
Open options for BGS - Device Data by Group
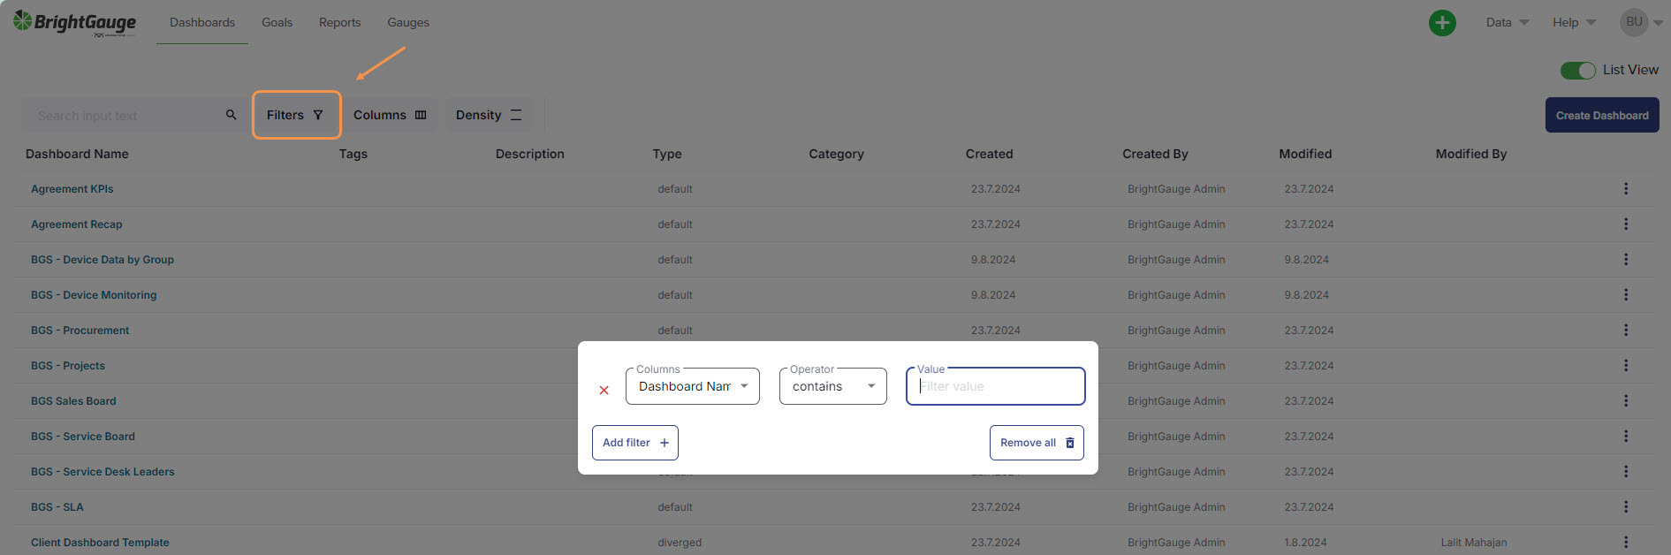click(1626, 259)
